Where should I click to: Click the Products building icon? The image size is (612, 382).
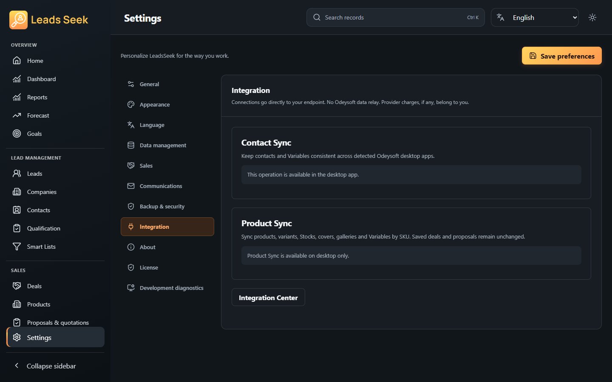(17, 304)
